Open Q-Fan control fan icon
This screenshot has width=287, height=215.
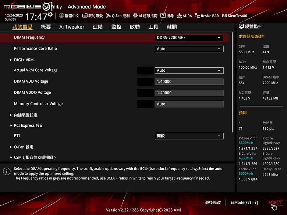click(108, 16)
